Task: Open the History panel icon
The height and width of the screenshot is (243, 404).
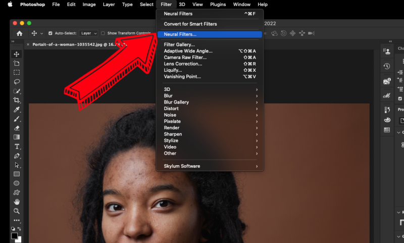Action: pos(387,66)
